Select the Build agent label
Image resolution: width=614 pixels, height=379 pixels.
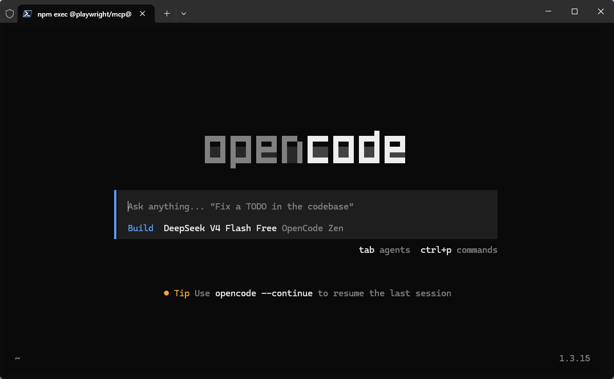[x=140, y=228]
